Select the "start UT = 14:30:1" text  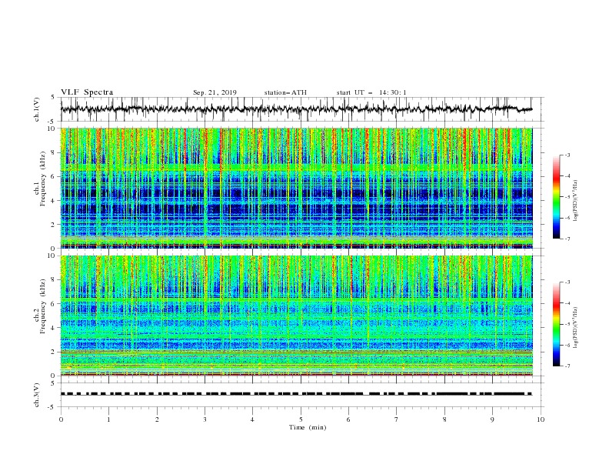[x=371, y=92]
